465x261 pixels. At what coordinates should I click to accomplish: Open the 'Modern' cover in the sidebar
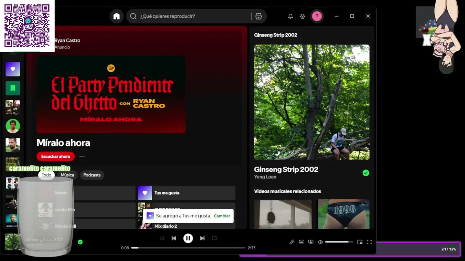point(12,220)
